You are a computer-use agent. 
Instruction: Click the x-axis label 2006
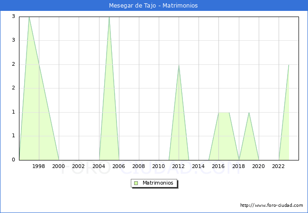[118, 166]
